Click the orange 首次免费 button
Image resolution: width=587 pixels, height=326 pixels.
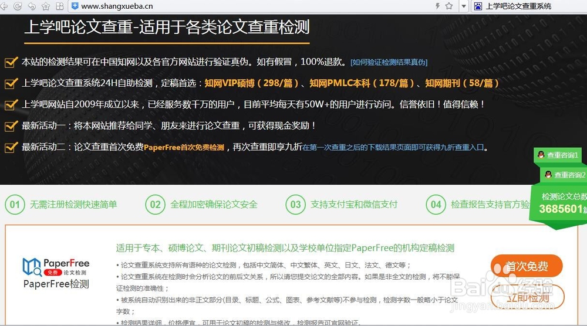[x=527, y=266]
